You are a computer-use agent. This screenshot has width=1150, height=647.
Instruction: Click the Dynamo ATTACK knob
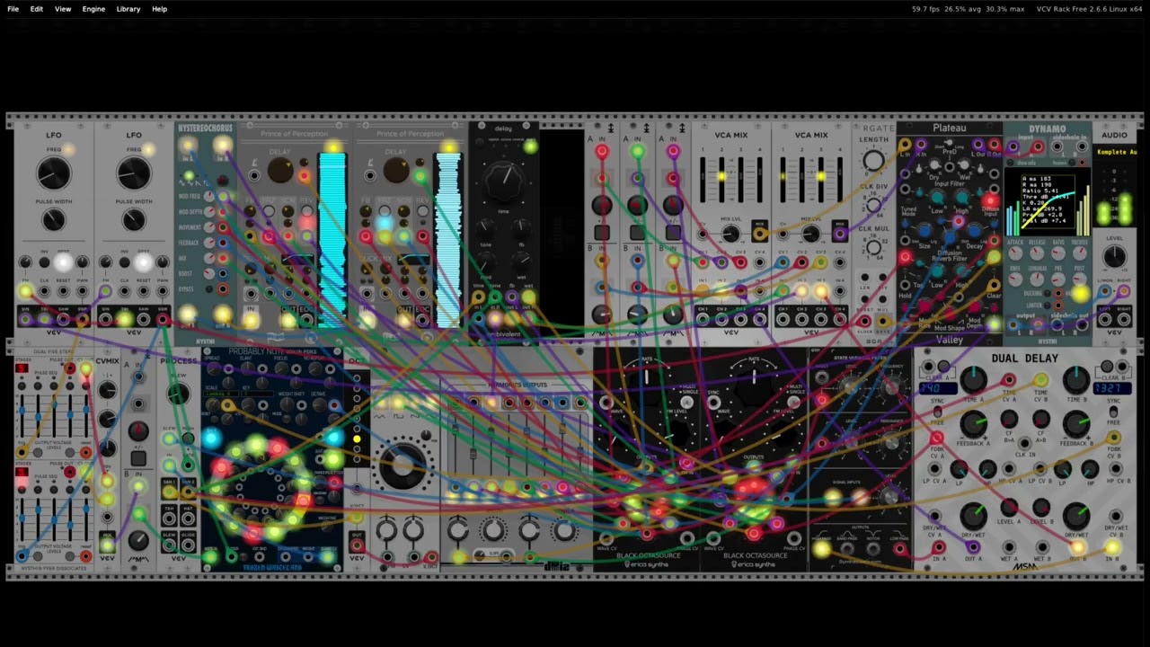coord(1015,254)
